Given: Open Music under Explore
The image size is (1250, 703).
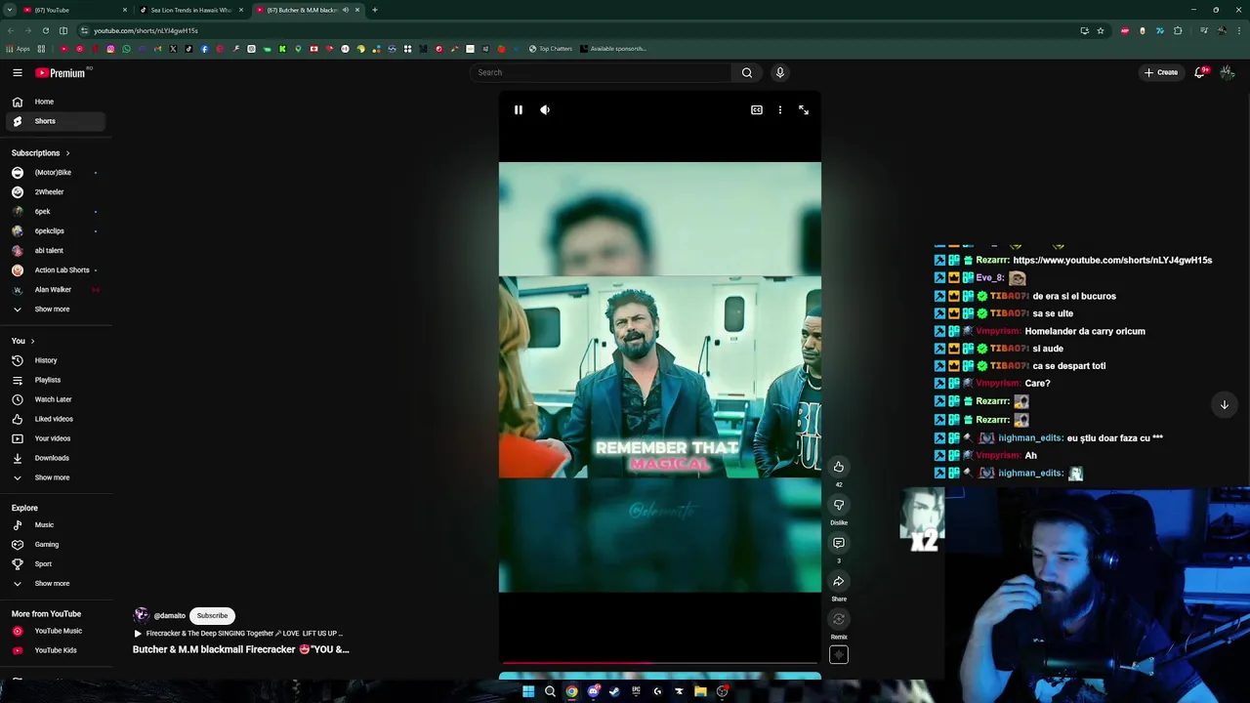Looking at the screenshot, I should [56, 525].
